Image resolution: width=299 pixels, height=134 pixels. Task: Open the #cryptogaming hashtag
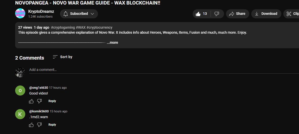coord(63,27)
